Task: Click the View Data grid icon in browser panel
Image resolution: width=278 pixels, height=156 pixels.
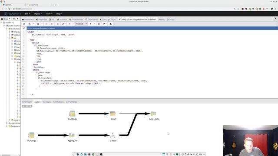Action: click(x=13, y=19)
